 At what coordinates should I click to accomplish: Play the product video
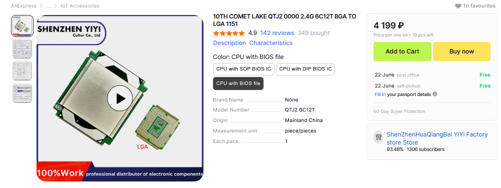pyautogui.click(x=120, y=98)
